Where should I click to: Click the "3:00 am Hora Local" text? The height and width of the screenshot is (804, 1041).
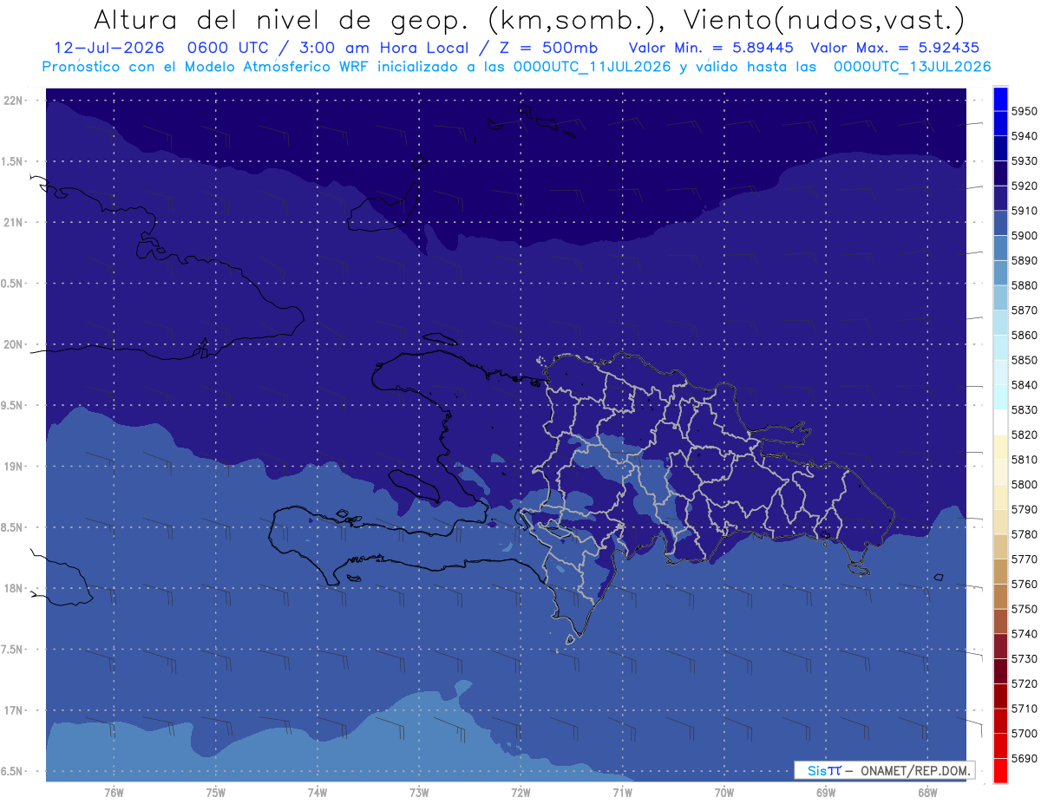[x=384, y=48]
